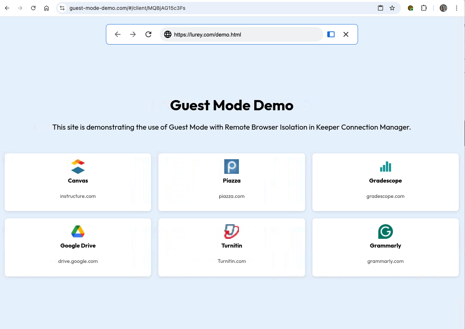Go back in the embedded browser toolbar
Viewport: 465px width, 329px height.
(x=117, y=34)
